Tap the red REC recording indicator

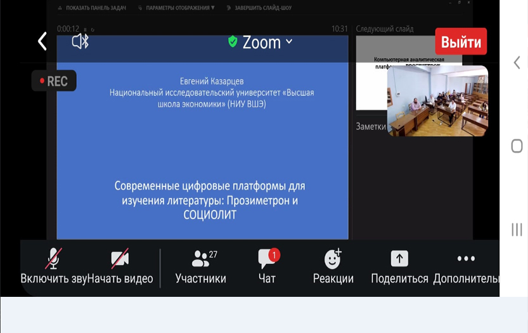54,81
